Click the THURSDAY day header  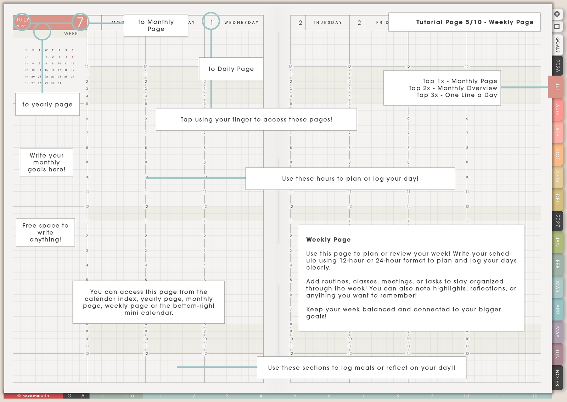(327, 22)
